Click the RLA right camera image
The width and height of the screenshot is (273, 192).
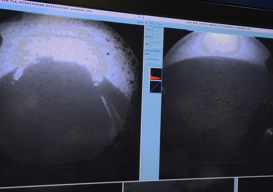tap(216, 105)
